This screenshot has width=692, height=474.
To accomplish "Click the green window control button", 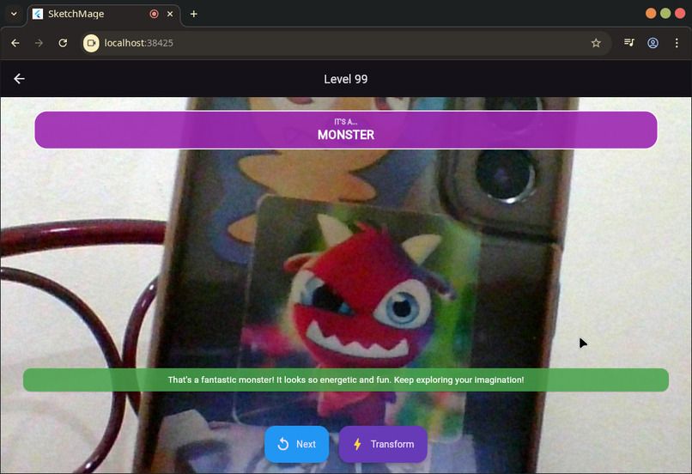I will 665,13.
